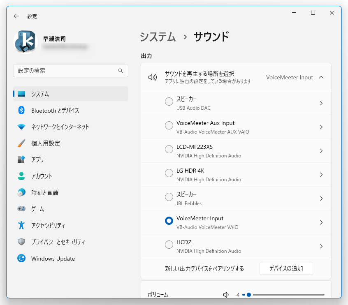This screenshot has height=305, width=348.
Task: Click the USB Audio DAC description text
Action: (x=193, y=108)
